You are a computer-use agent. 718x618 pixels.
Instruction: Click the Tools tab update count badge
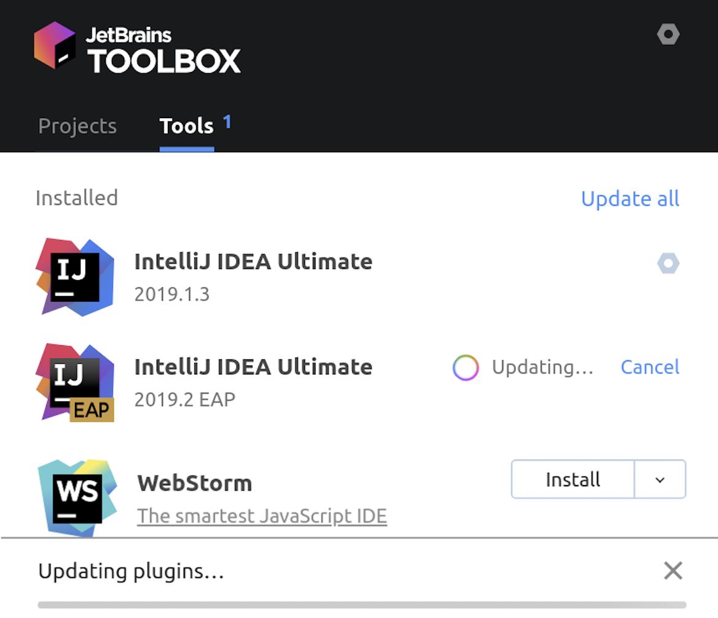point(227,122)
